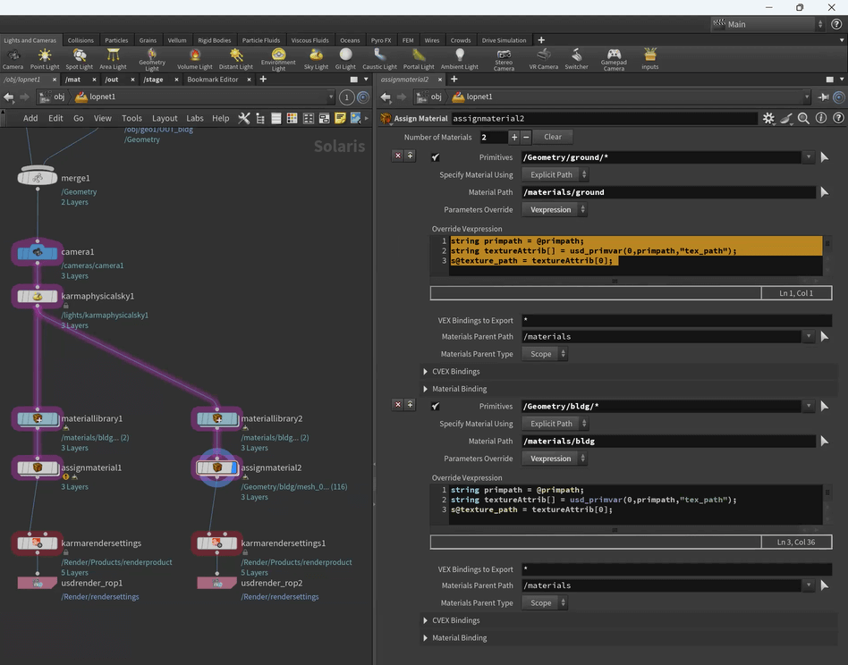This screenshot has width=848, height=665.
Task: Switch to the Rigid Bodies shelf tab
Action: 214,40
